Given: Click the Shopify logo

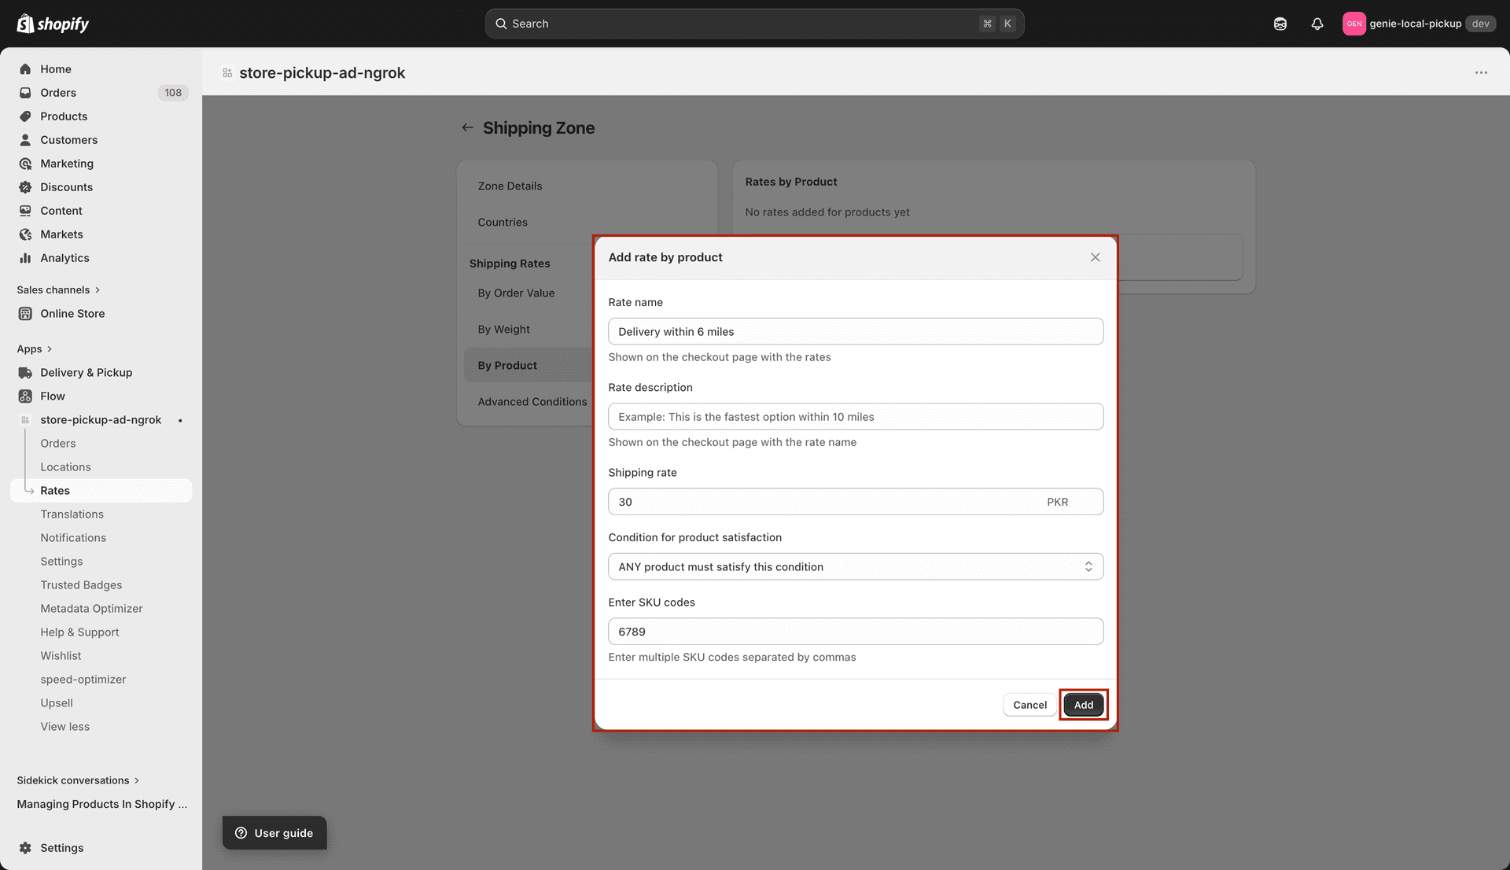Looking at the screenshot, I should pos(53,24).
